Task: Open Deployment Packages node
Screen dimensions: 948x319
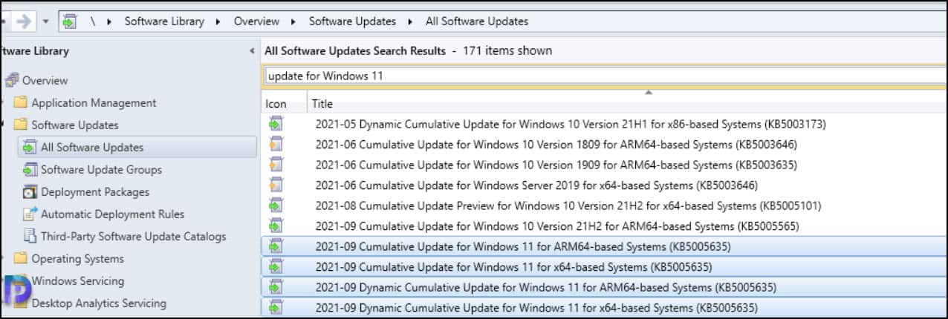Action: [95, 191]
